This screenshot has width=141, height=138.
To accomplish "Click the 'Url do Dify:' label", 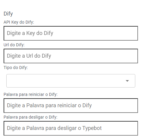I will (x=14, y=45).
